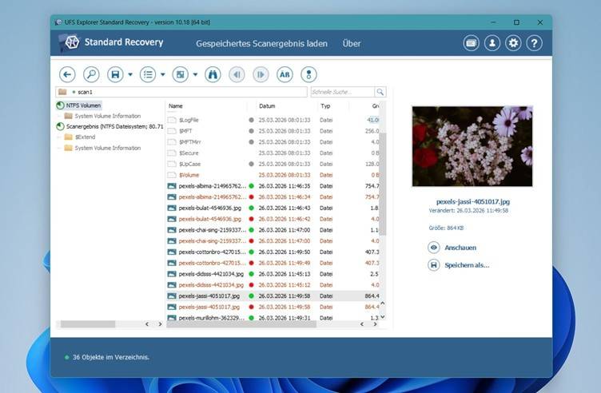Click the floppy disk save icon
Viewport: 601px width, 393px height.
tap(115, 74)
